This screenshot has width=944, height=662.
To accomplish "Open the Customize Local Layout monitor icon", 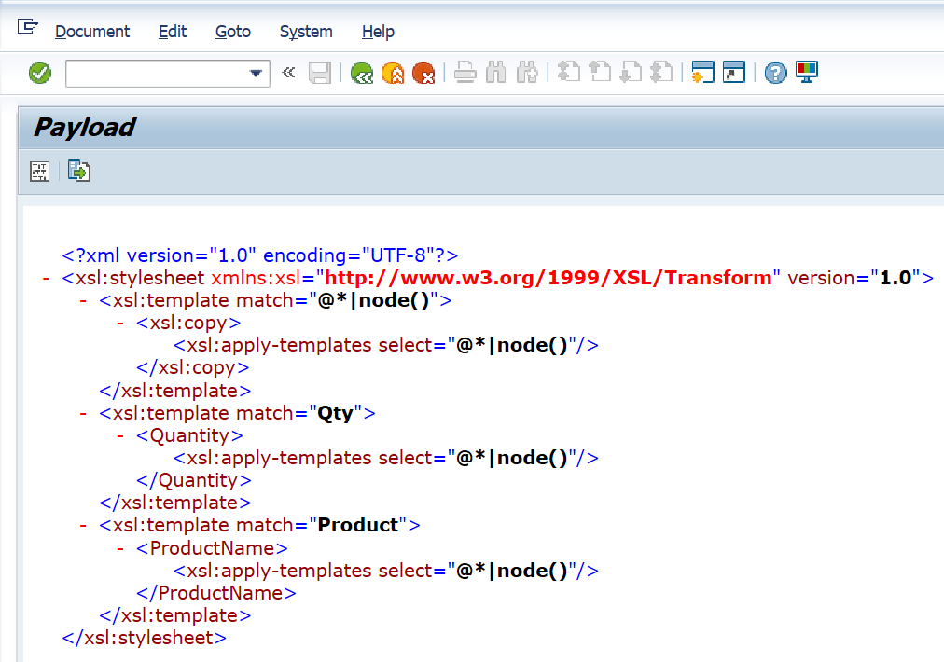I will click(x=806, y=73).
